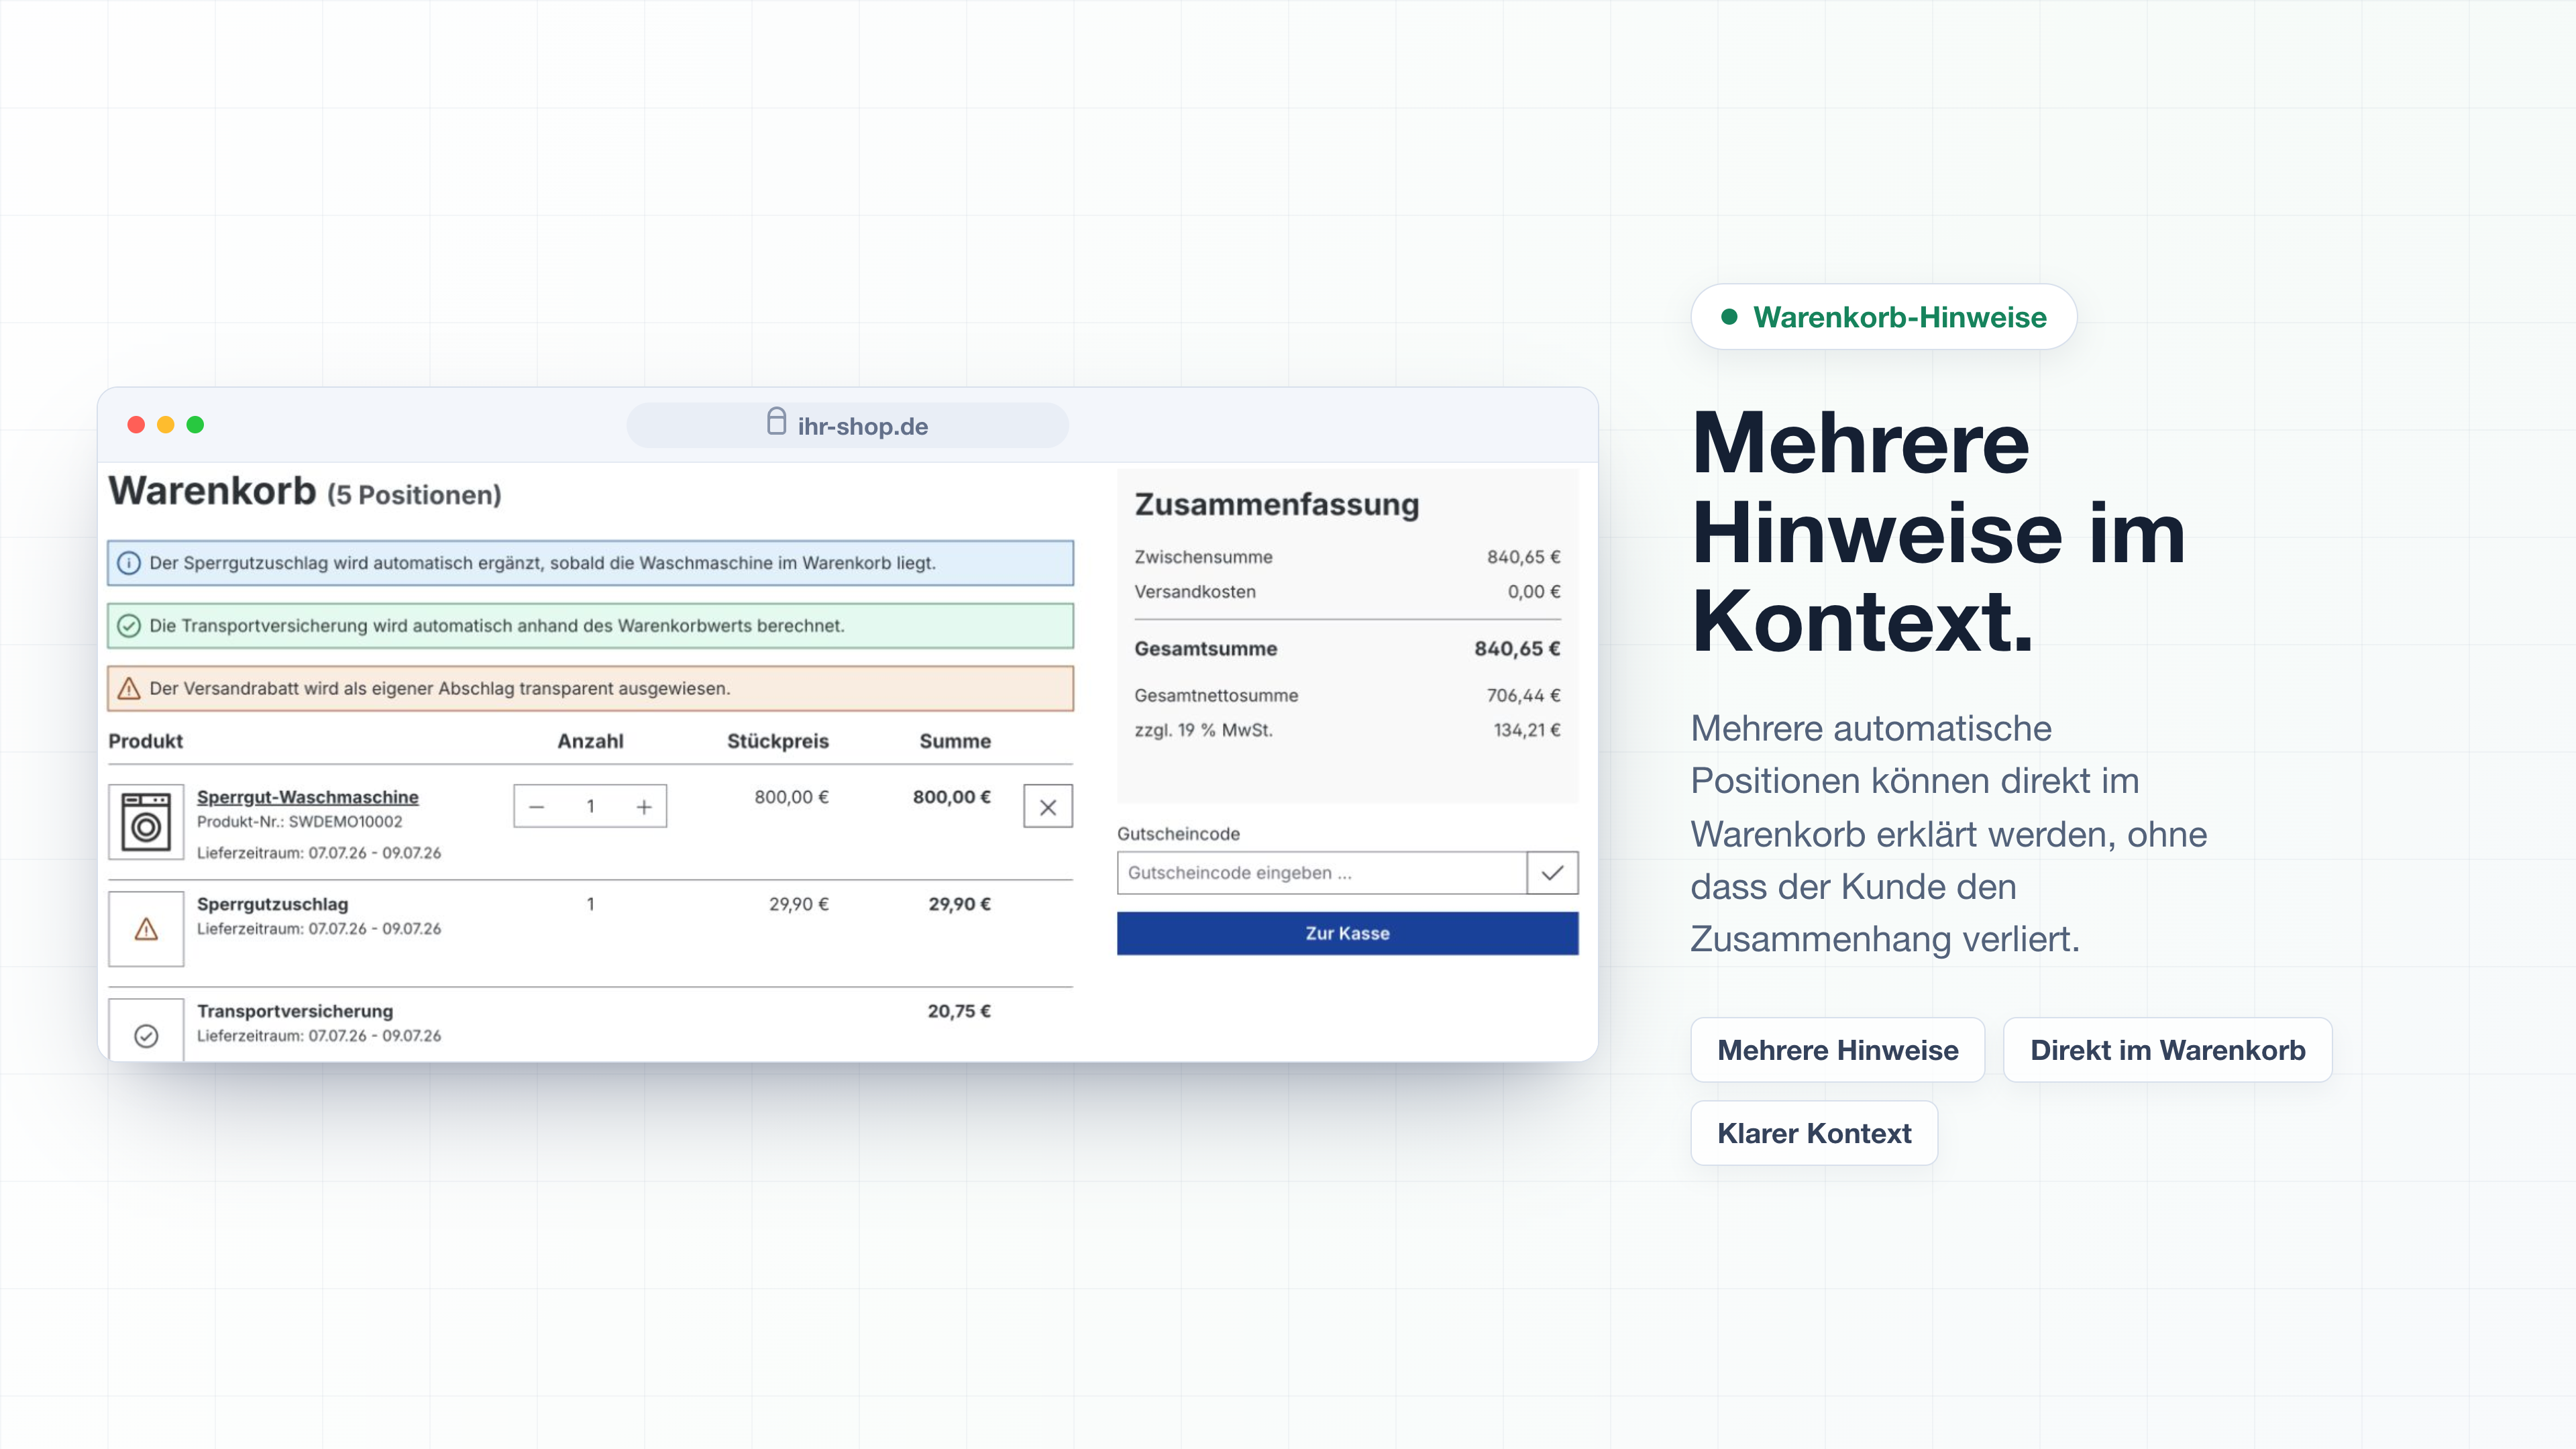Screen dimensions: 2576x1449
Task: Proceed with the Zur Kasse button
Action: tap(1347, 933)
